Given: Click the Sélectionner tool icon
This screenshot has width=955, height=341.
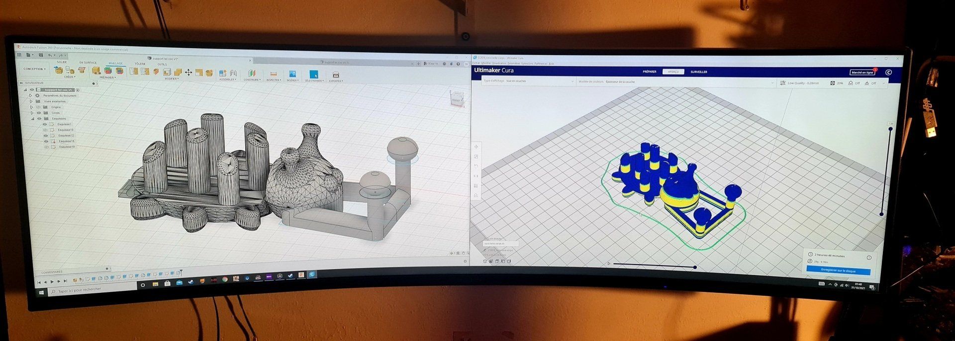Looking at the screenshot, I should click(313, 74).
